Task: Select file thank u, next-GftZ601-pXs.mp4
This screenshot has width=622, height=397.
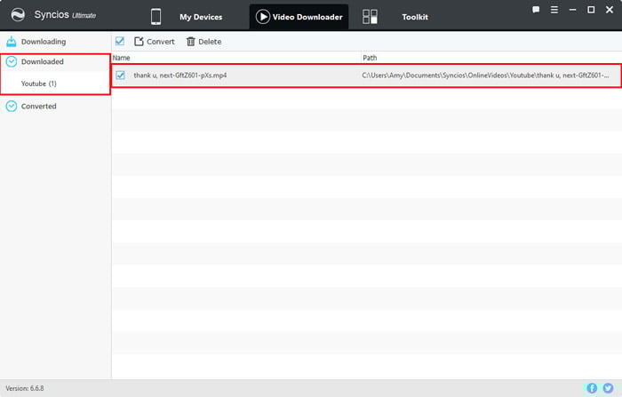Action: click(180, 75)
